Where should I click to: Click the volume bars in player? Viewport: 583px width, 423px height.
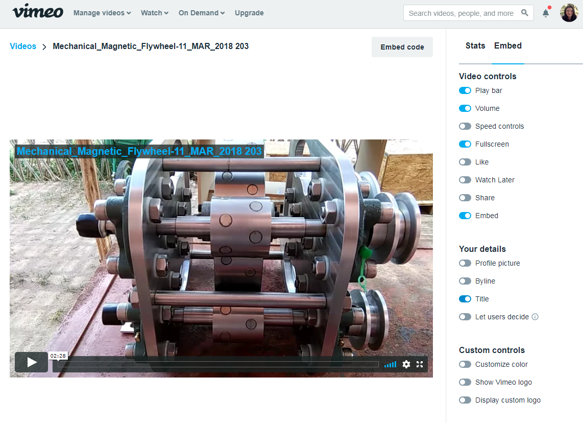pyautogui.click(x=390, y=364)
